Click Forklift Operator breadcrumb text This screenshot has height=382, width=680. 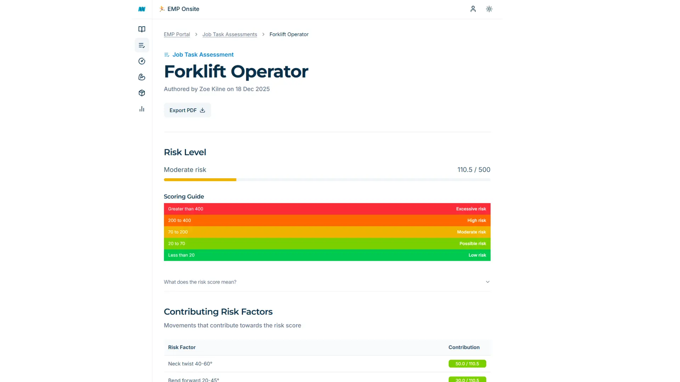click(289, 34)
